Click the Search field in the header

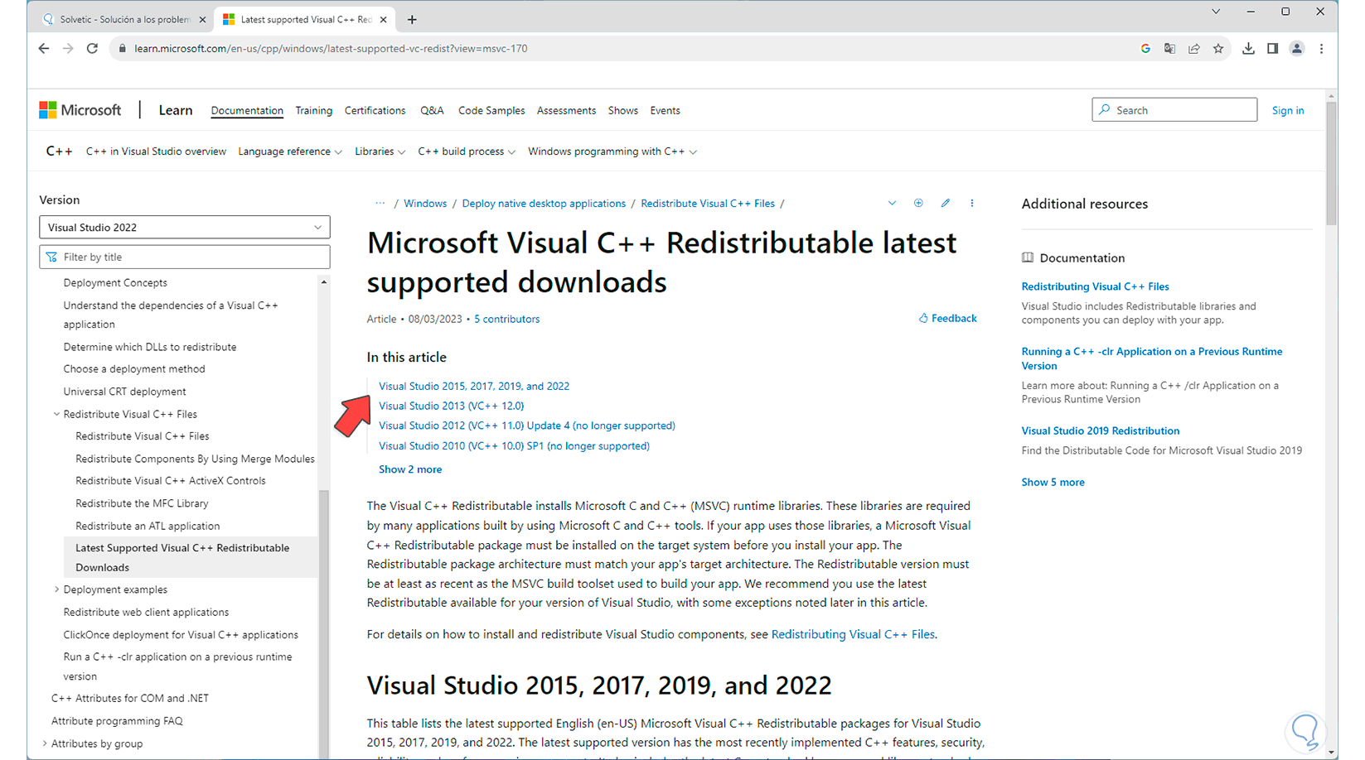click(x=1174, y=110)
